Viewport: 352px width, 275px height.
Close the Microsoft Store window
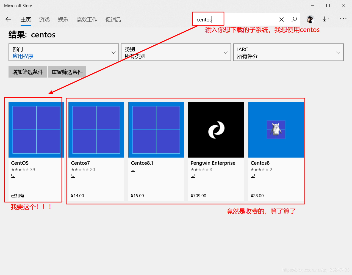coord(344,5)
